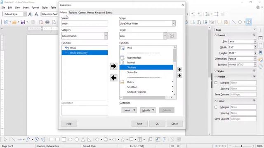Open the page Size dropdown showing Letter
The width and height of the screenshot is (264, 148).
(x=242, y=42)
